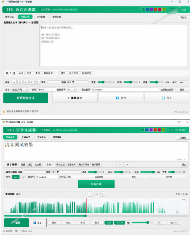Click the batch Stop button in upper window

click(166, 98)
